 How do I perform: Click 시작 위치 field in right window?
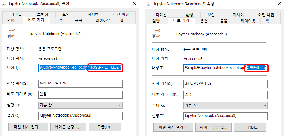click(225, 84)
